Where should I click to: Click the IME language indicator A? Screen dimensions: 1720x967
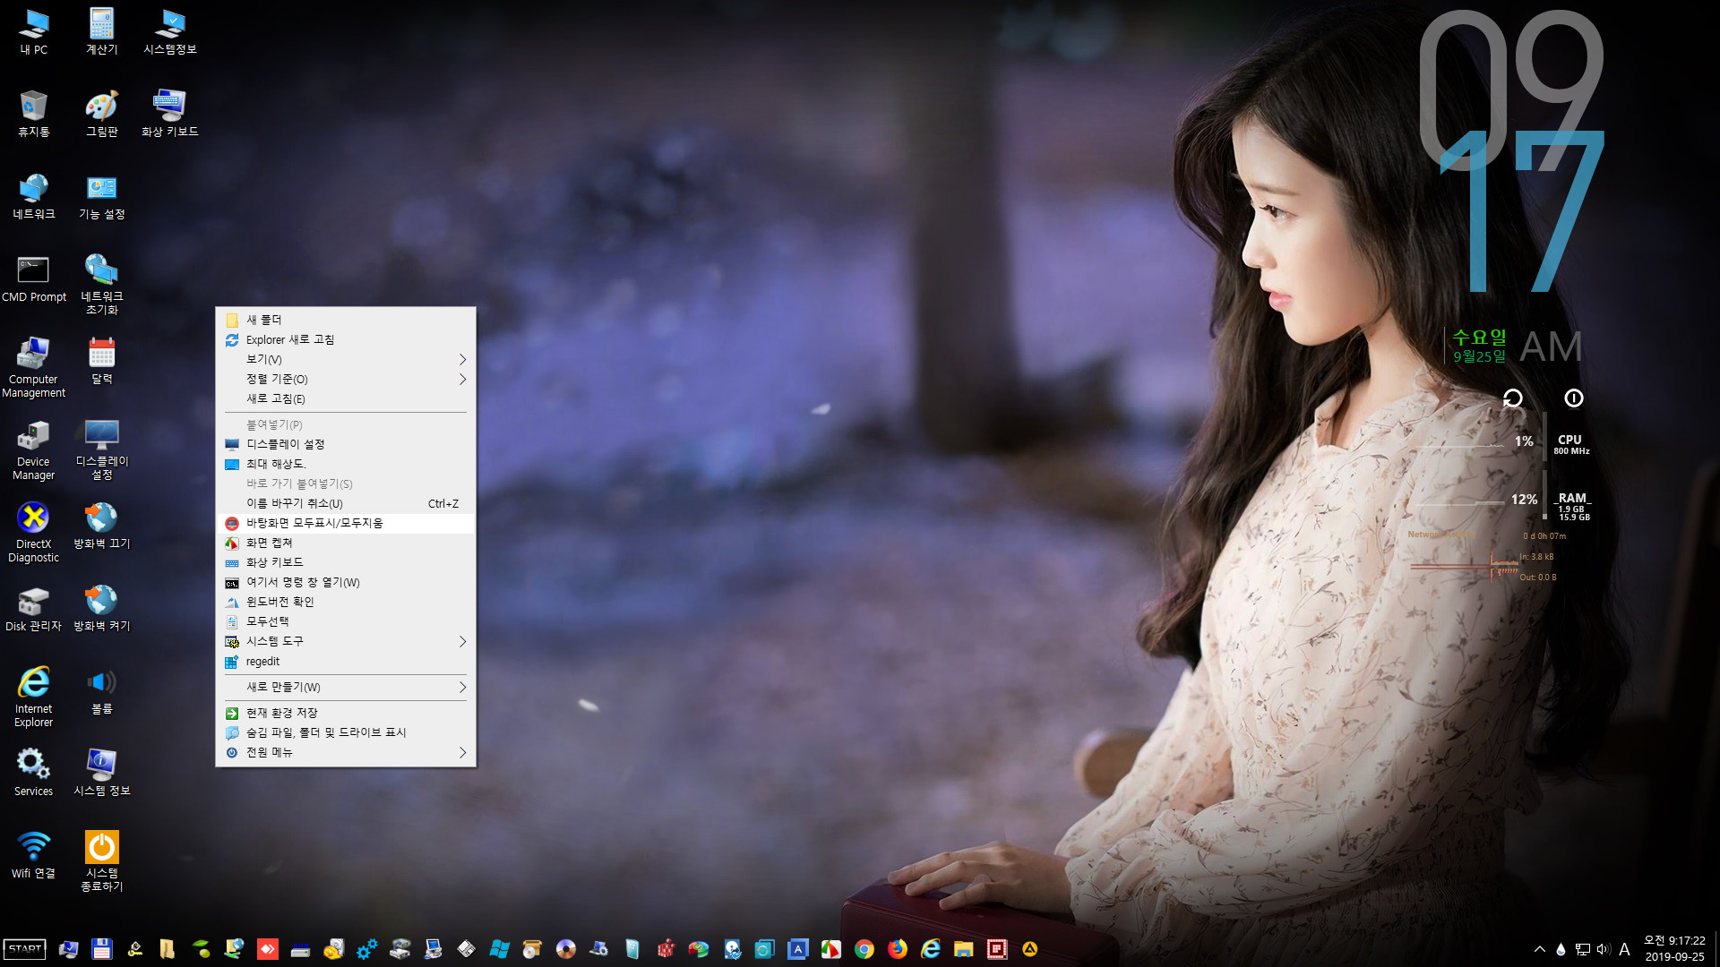point(1624,949)
